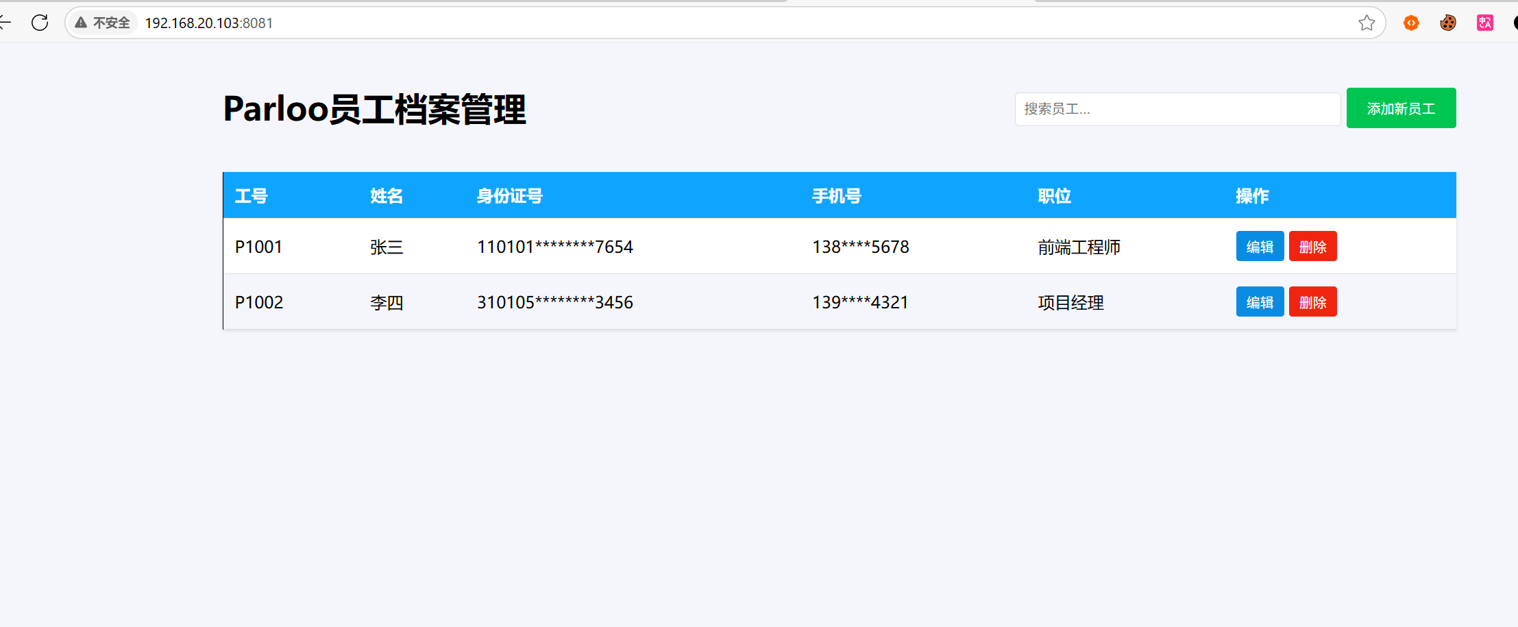Click the green 添加新员工 button
This screenshot has width=1518, height=627.
point(1401,108)
